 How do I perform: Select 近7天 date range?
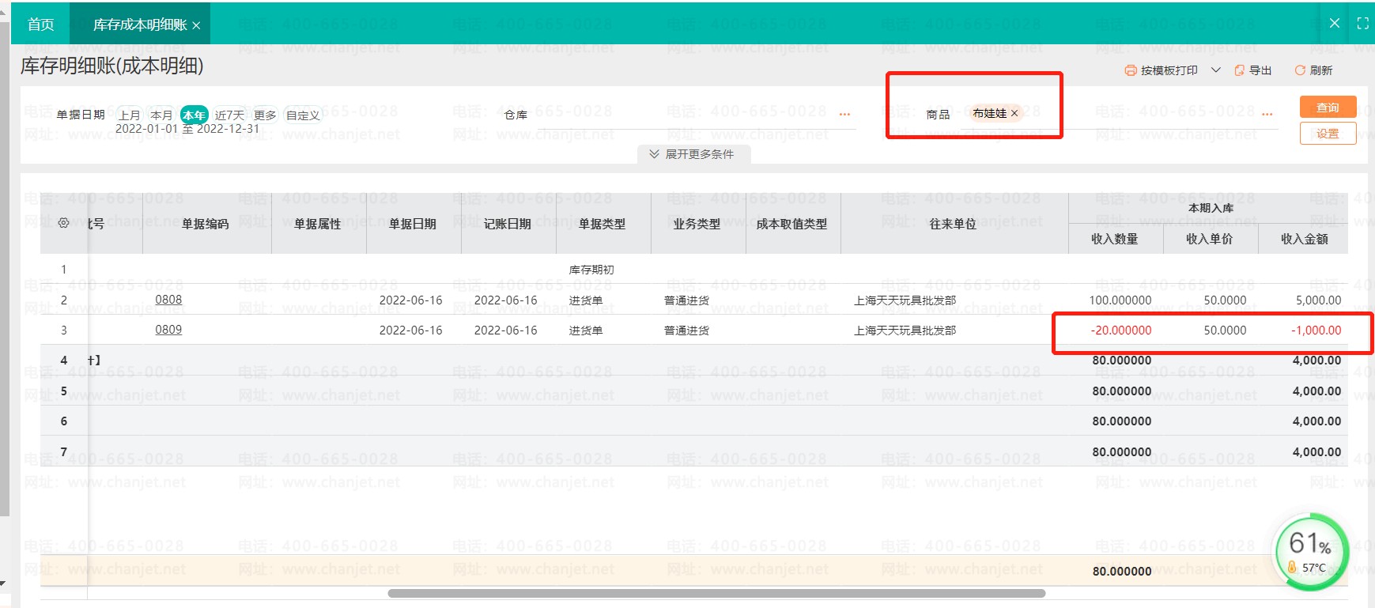pos(230,115)
